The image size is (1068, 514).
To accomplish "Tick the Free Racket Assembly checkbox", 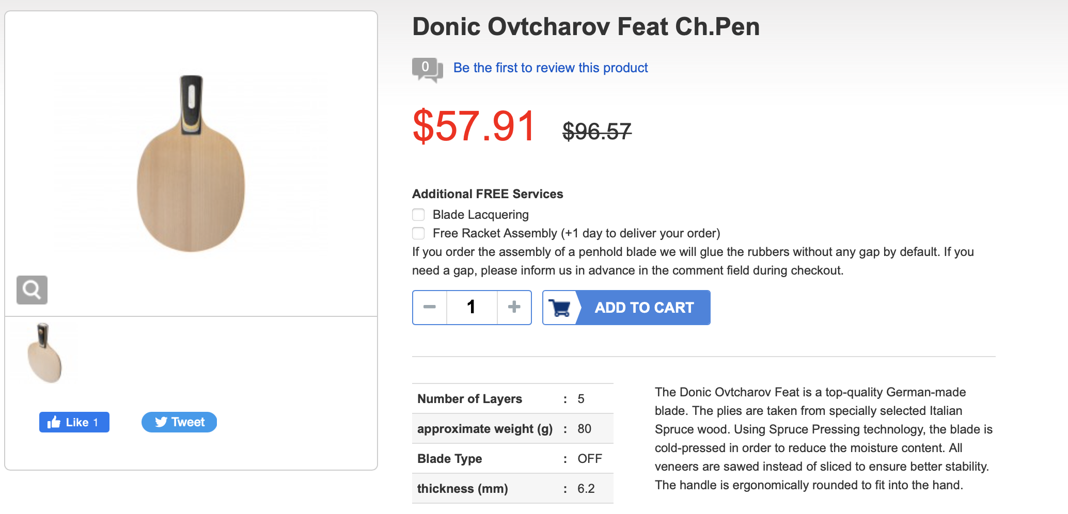I will 418,233.
